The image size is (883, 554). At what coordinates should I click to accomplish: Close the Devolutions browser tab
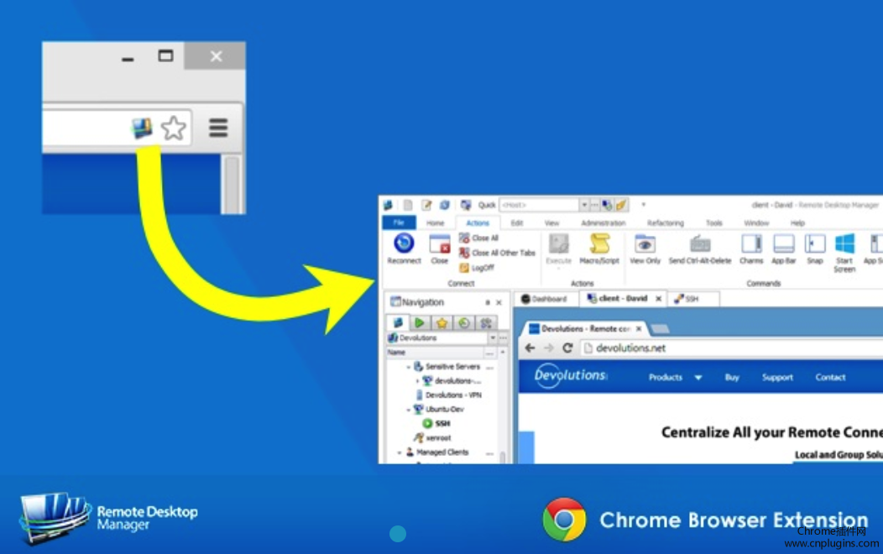tap(639, 328)
